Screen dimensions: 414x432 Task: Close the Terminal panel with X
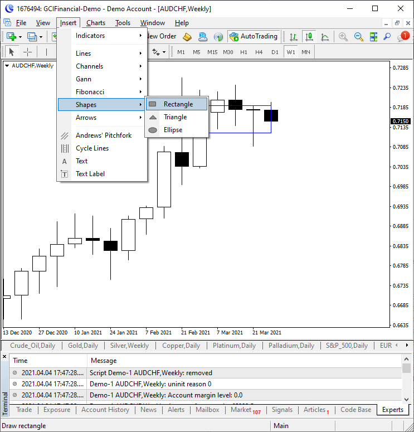point(4,357)
